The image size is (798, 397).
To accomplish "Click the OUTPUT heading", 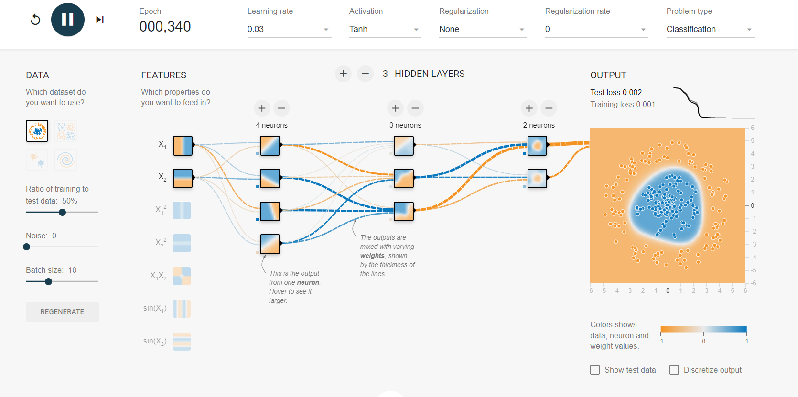I will 608,75.
